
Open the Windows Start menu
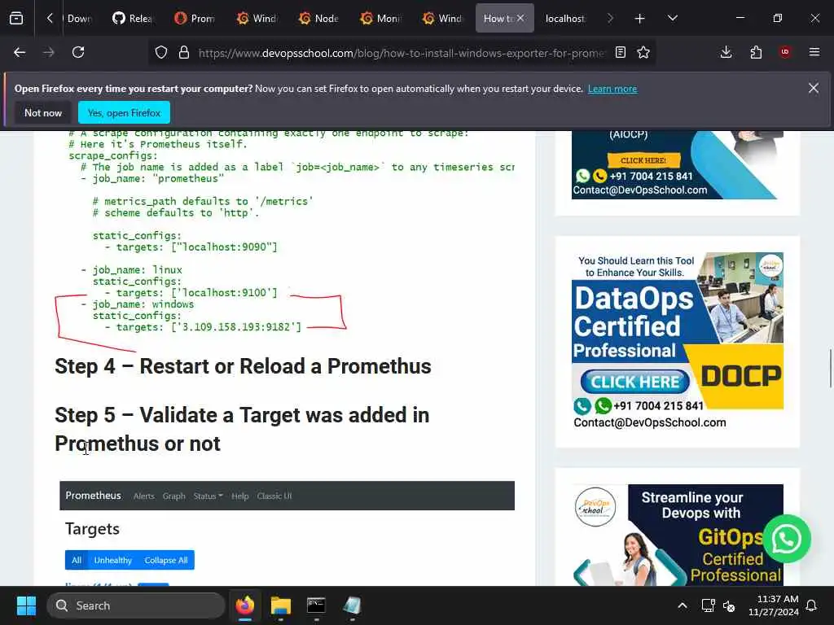coord(26,605)
